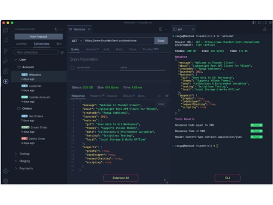Click the New Request button

click(x=39, y=37)
